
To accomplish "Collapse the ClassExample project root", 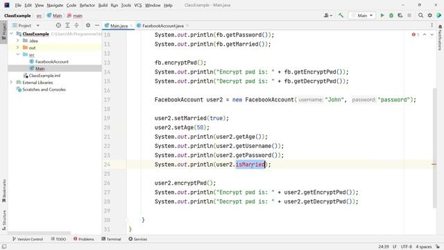I will pos(11,34).
